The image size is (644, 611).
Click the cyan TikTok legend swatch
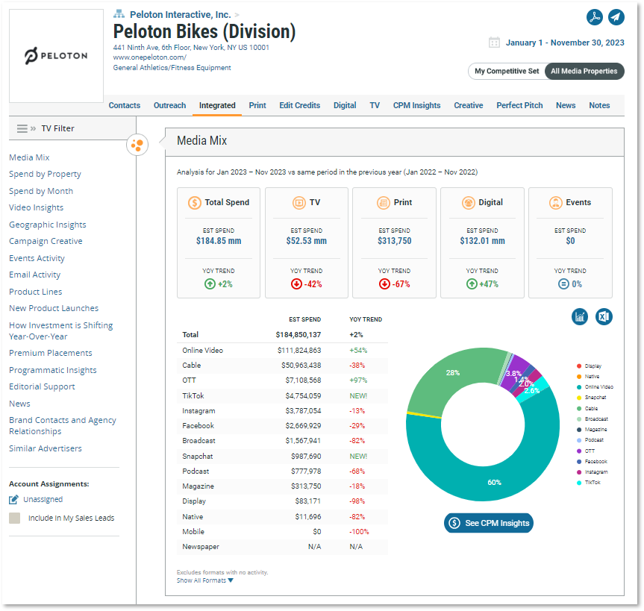click(x=578, y=483)
